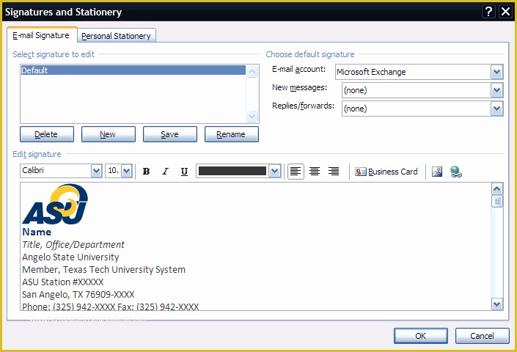The width and height of the screenshot is (517, 352).
Task: Click the Help question mark icon
Action: pyautogui.click(x=488, y=12)
